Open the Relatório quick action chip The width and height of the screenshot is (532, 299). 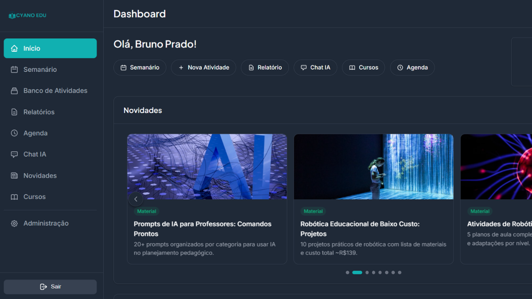tap(265, 67)
